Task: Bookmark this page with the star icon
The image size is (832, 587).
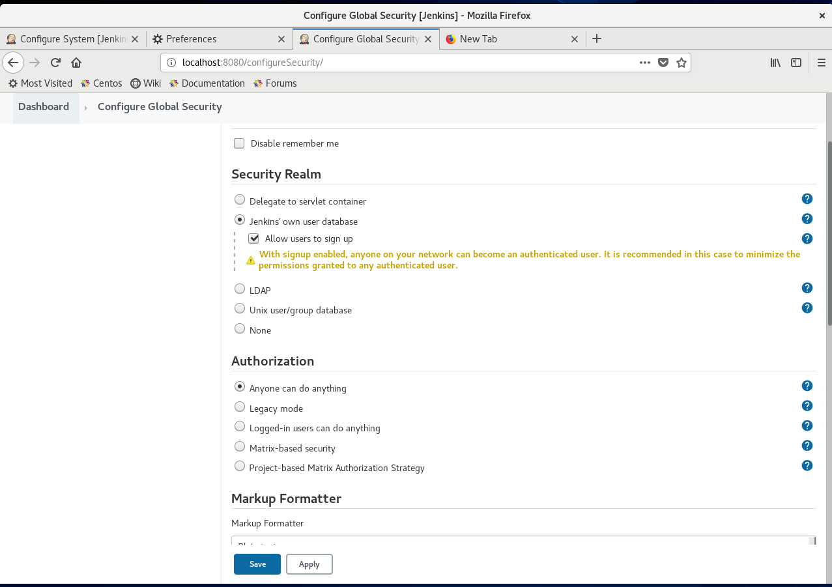Action: click(x=681, y=63)
